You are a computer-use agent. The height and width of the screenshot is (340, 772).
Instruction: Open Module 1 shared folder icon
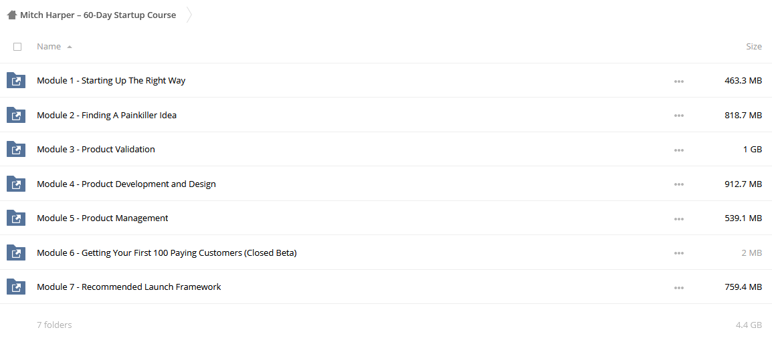16,80
